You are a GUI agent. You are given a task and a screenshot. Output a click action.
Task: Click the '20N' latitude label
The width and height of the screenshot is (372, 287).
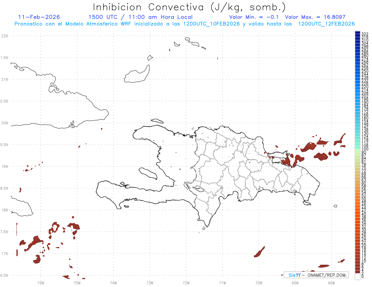[5, 123]
